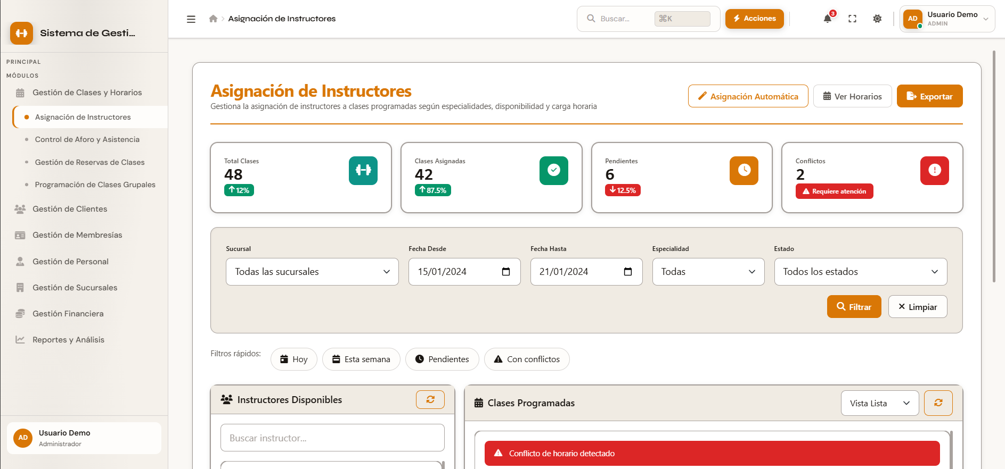
Task: Click the Fecha Desde date field
Action: (x=464, y=272)
